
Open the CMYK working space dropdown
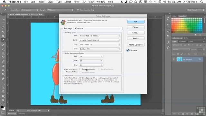[99, 40]
